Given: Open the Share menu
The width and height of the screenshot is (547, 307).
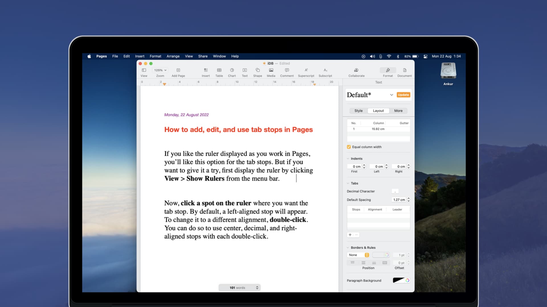Looking at the screenshot, I should tap(203, 56).
